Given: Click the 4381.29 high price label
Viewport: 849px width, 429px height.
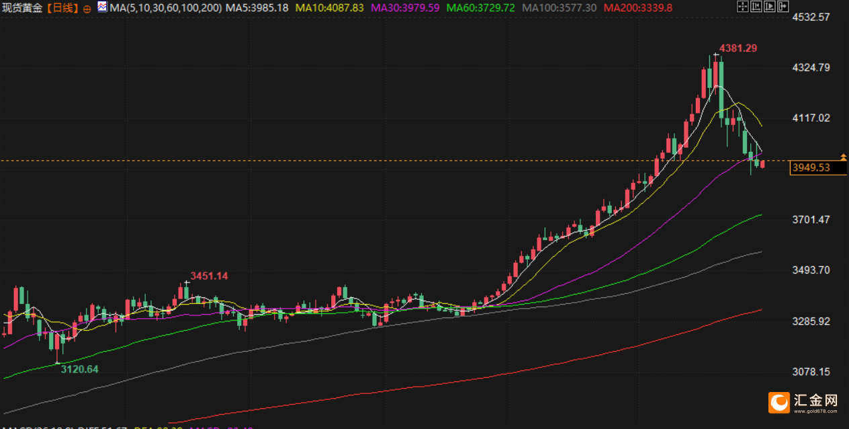Looking at the screenshot, I should click(x=738, y=48).
